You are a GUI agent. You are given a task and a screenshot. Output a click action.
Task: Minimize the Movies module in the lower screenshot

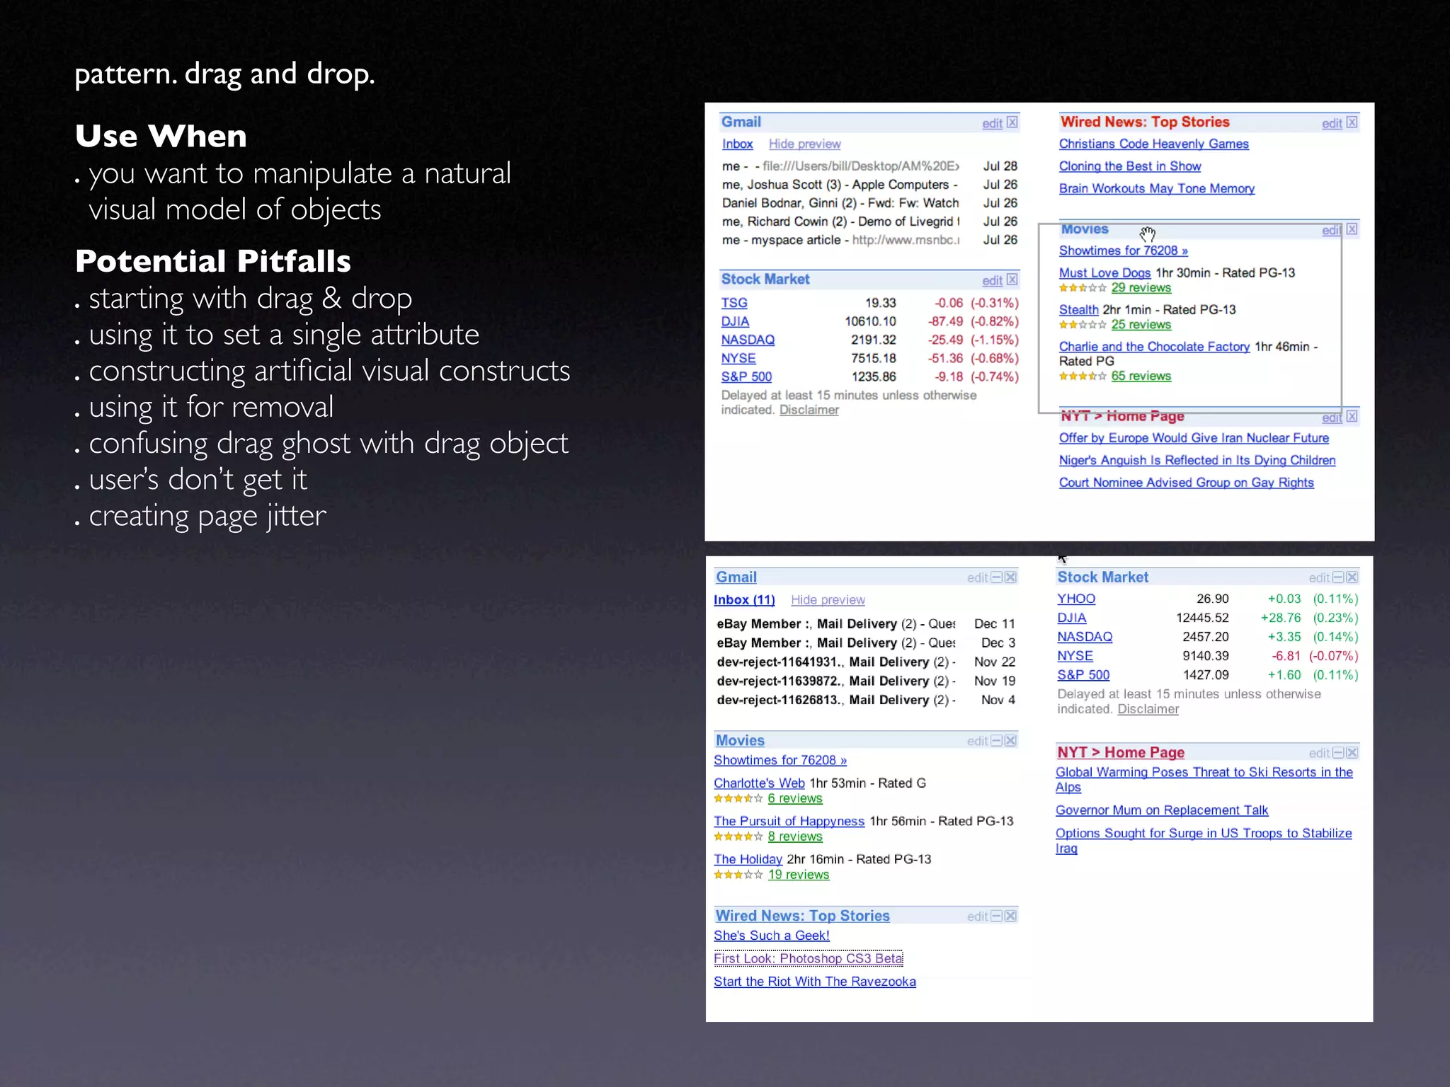pyautogui.click(x=997, y=740)
